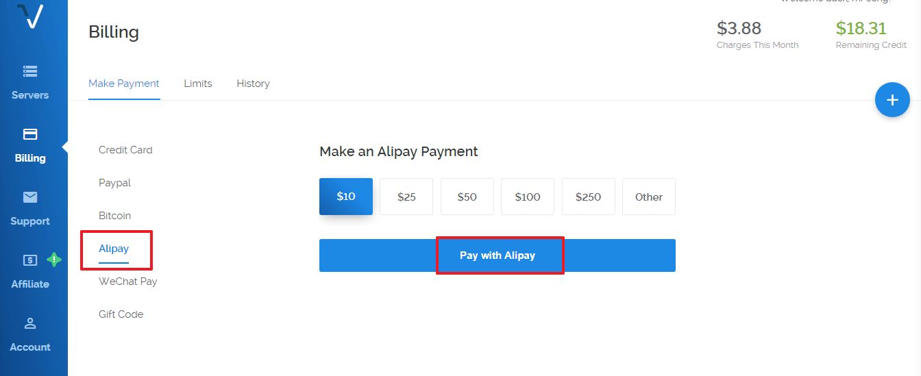Choose Credit Card payment method

pyautogui.click(x=125, y=150)
